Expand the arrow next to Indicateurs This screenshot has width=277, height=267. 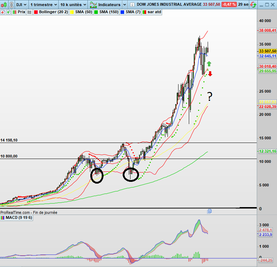tap(124, 5)
